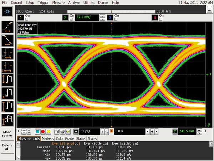Enable the channel 4 On checkbox
Viewport: 214px width, 161px height.
(161, 19)
